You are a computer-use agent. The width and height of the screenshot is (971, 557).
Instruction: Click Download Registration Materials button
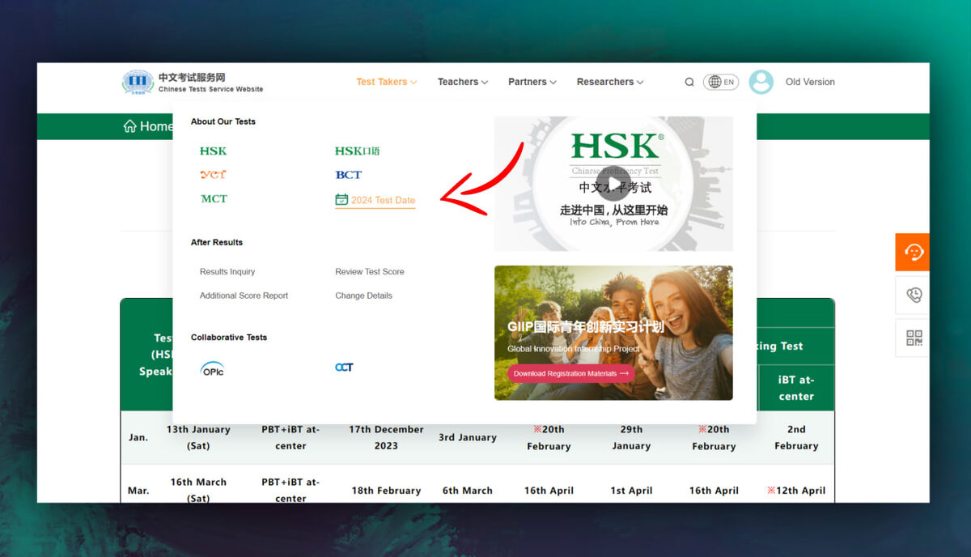click(571, 373)
